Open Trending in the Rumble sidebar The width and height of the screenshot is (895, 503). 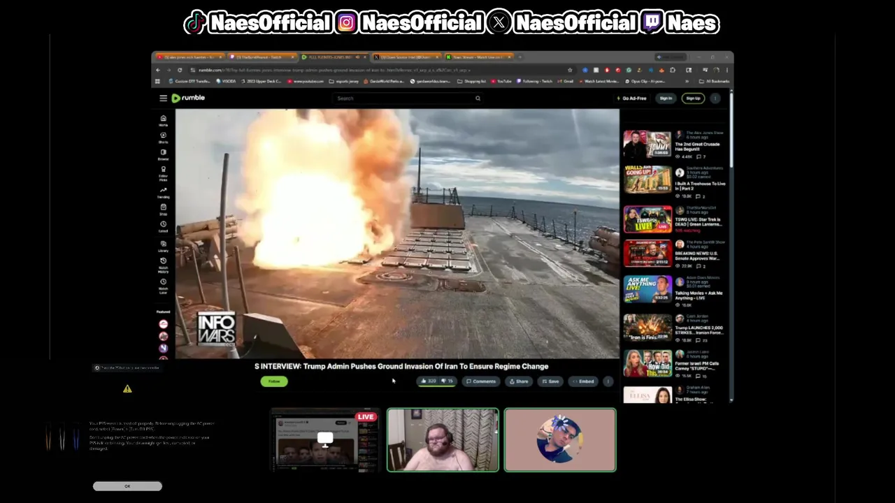pyautogui.click(x=163, y=192)
